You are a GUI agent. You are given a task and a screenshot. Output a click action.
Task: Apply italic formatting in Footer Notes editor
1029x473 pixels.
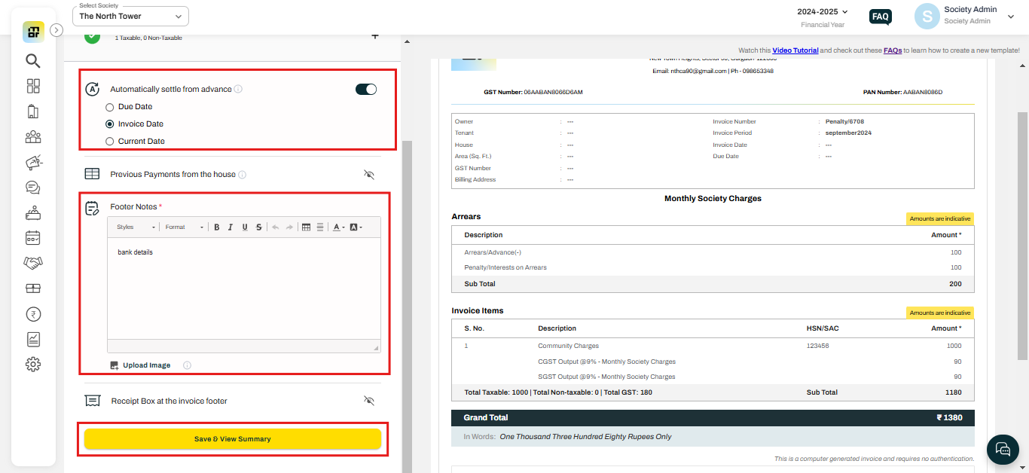pos(231,227)
